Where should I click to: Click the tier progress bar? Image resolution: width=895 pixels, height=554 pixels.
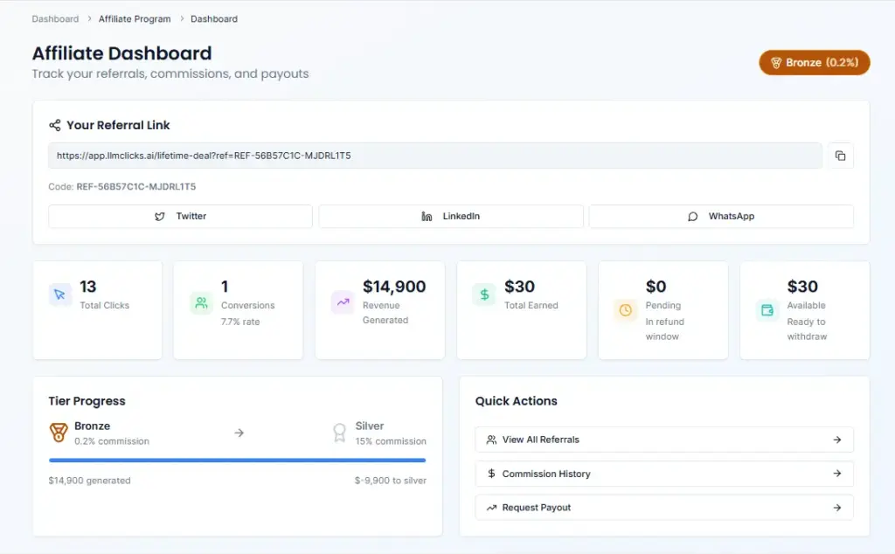(x=236, y=461)
